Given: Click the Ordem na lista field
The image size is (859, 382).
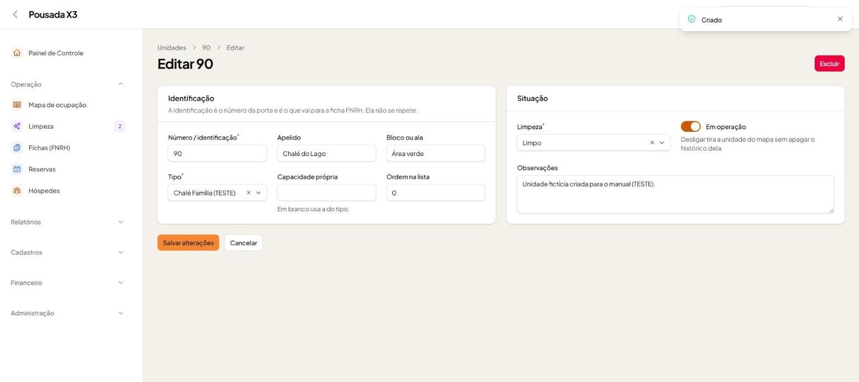Looking at the screenshot, I should click(x=436, y=193).
